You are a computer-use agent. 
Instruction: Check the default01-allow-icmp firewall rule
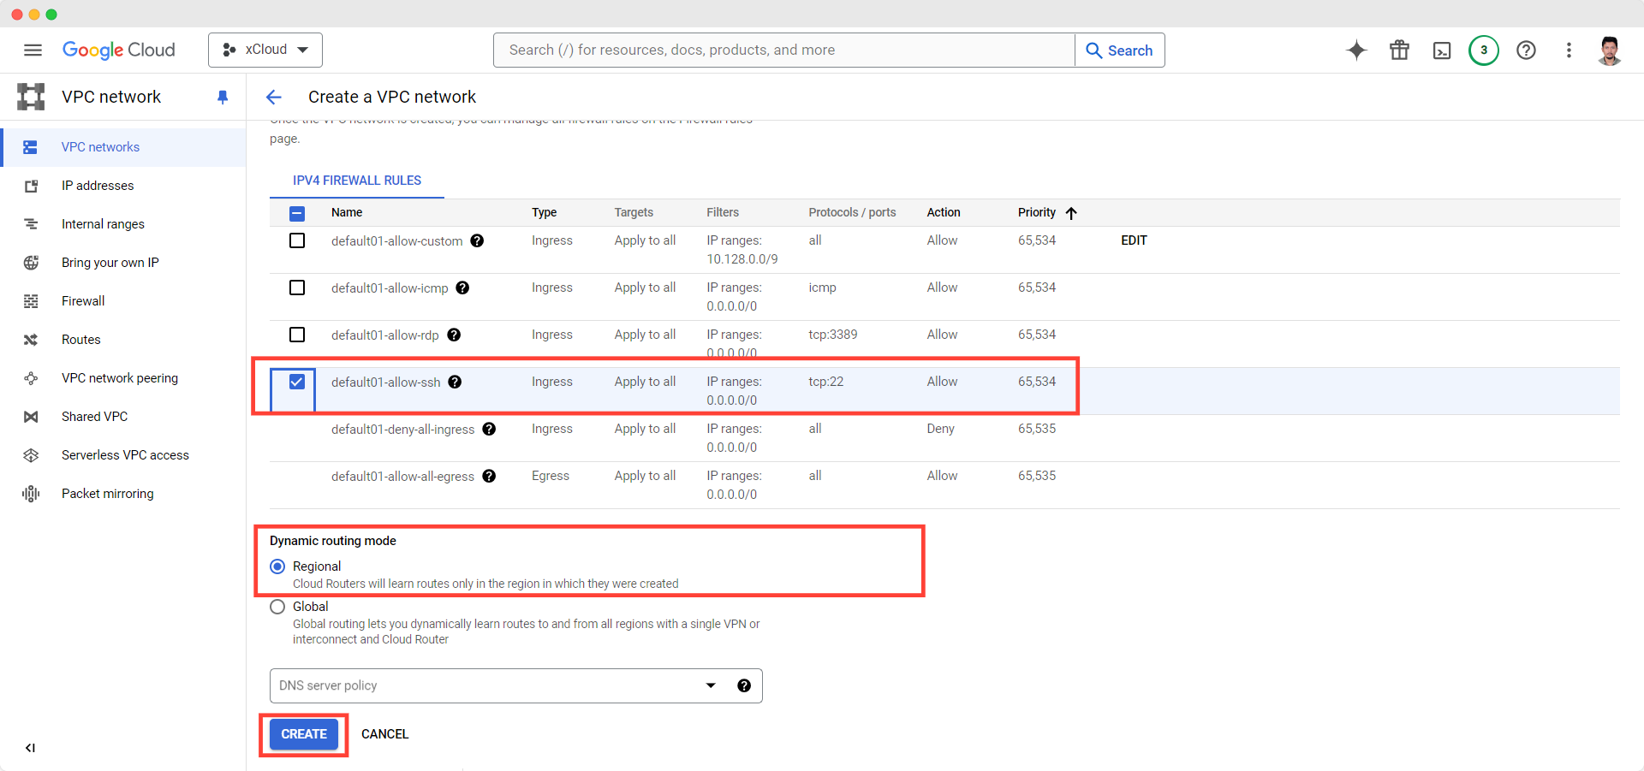296,288
